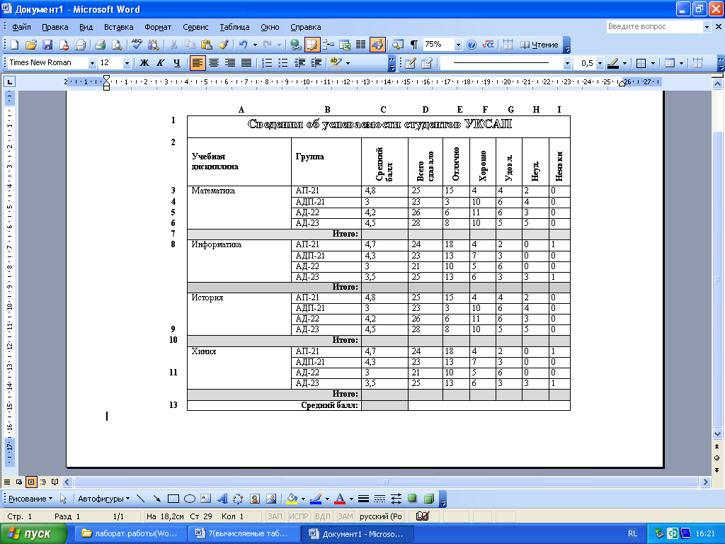This screenshot has width=725, height=544.
Task: Undo the last action
Action: (x=243, y=45)
